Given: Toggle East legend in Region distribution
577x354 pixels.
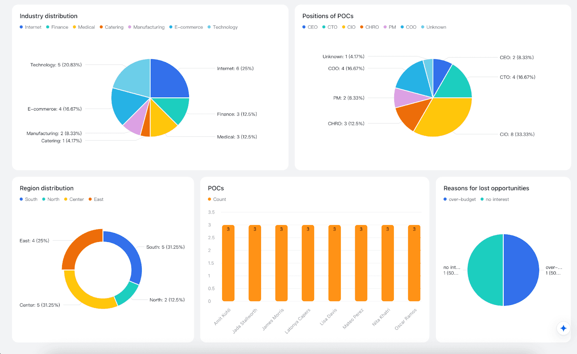Looking at the screenshot, I should (x=96, y=199).
